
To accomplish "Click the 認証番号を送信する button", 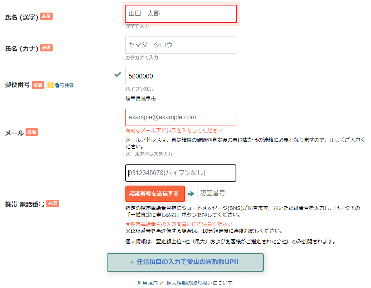I will pos(155,193).
